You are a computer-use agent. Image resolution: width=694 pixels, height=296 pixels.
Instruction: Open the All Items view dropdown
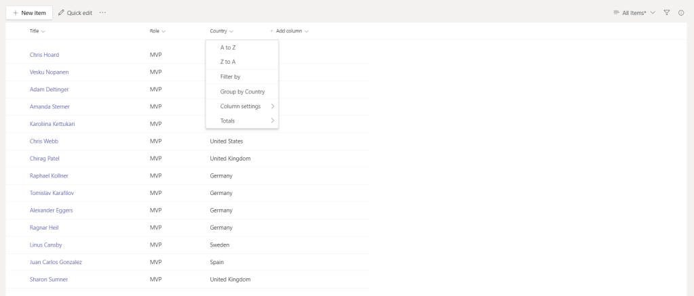(x=634, y=13)
